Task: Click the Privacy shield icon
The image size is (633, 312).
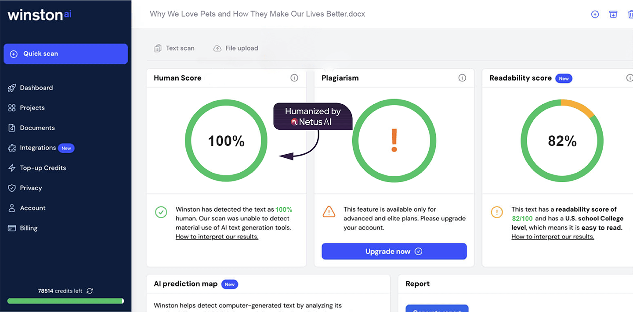Action: [x=12, y=188]
